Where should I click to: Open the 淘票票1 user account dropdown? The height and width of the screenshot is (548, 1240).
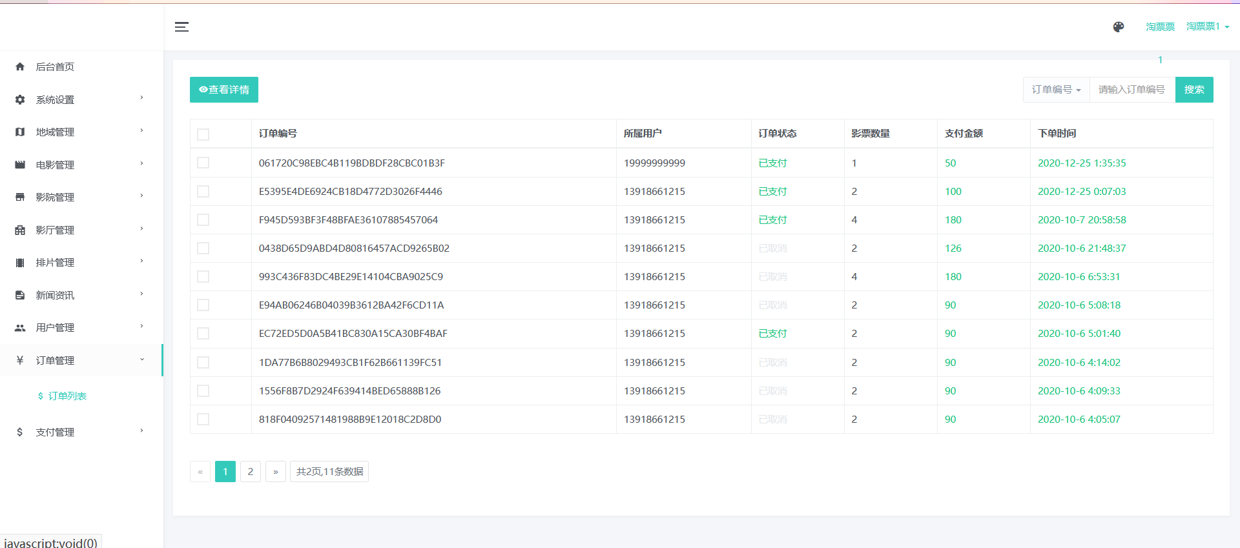[x=1207, y=26]
